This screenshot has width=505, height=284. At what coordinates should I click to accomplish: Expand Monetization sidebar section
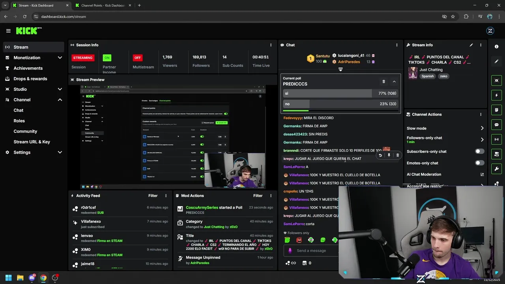tap(60, 58)
